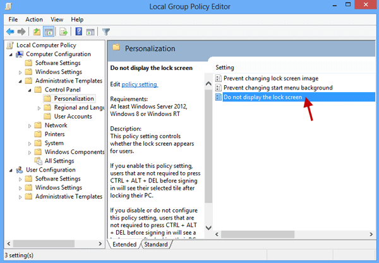This screenshot has height=263, width=379.
Task: Click the Up one level folder icon
Action: (x=37, y=32)
